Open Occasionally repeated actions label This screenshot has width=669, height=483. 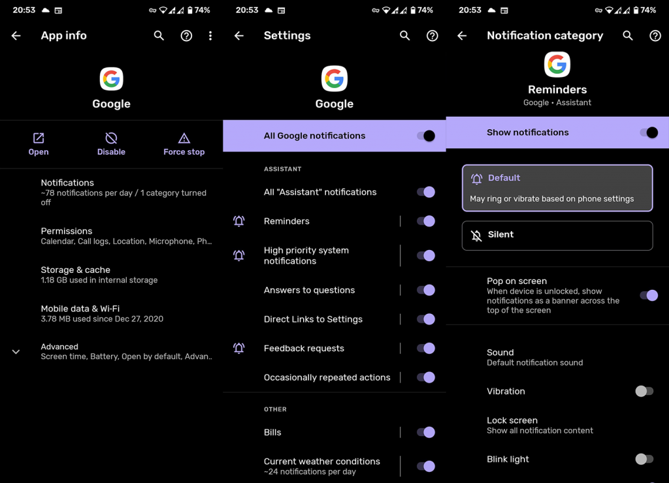[x=327, y=377]
